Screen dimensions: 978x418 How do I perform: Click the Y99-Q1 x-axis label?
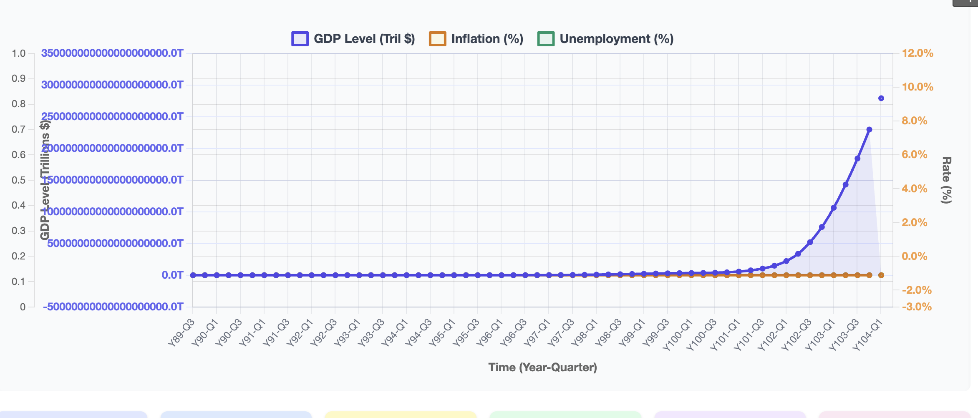pos(633,332)
